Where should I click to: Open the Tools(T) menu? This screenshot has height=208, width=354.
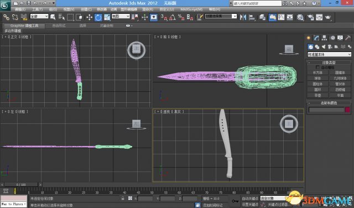tap(37, 9)
